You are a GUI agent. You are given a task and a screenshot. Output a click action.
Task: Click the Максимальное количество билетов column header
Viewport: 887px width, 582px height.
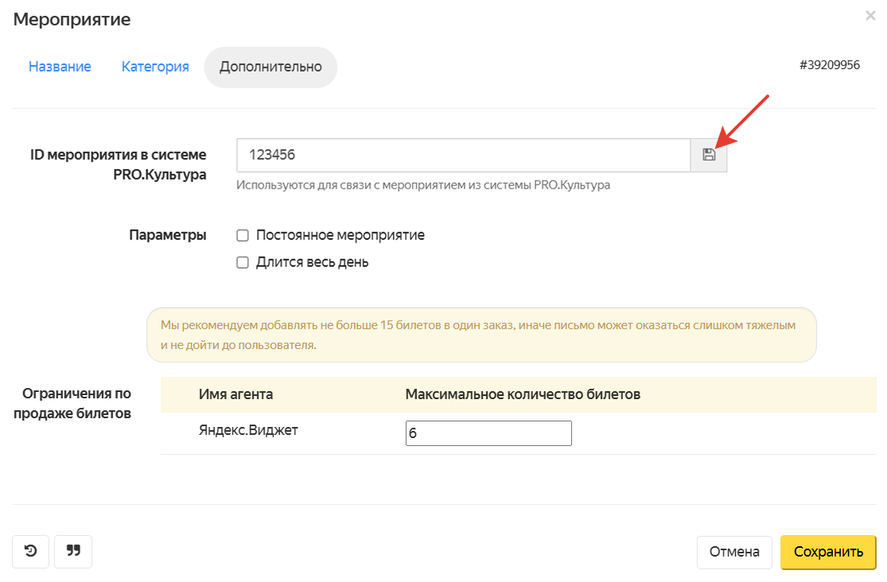click(x=523, y=394)
